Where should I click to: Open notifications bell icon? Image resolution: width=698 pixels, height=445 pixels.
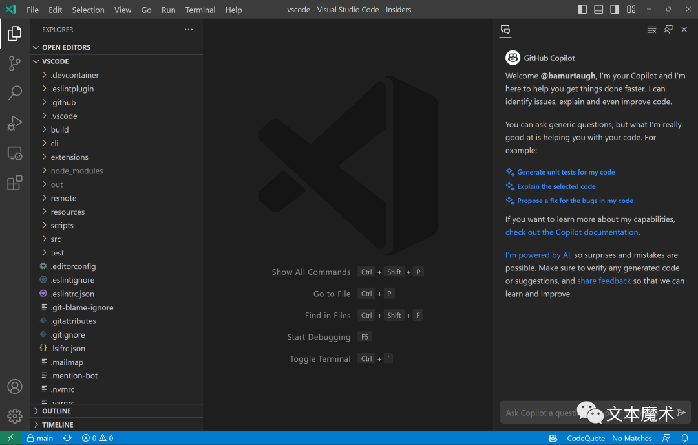[x=684, y=439]
